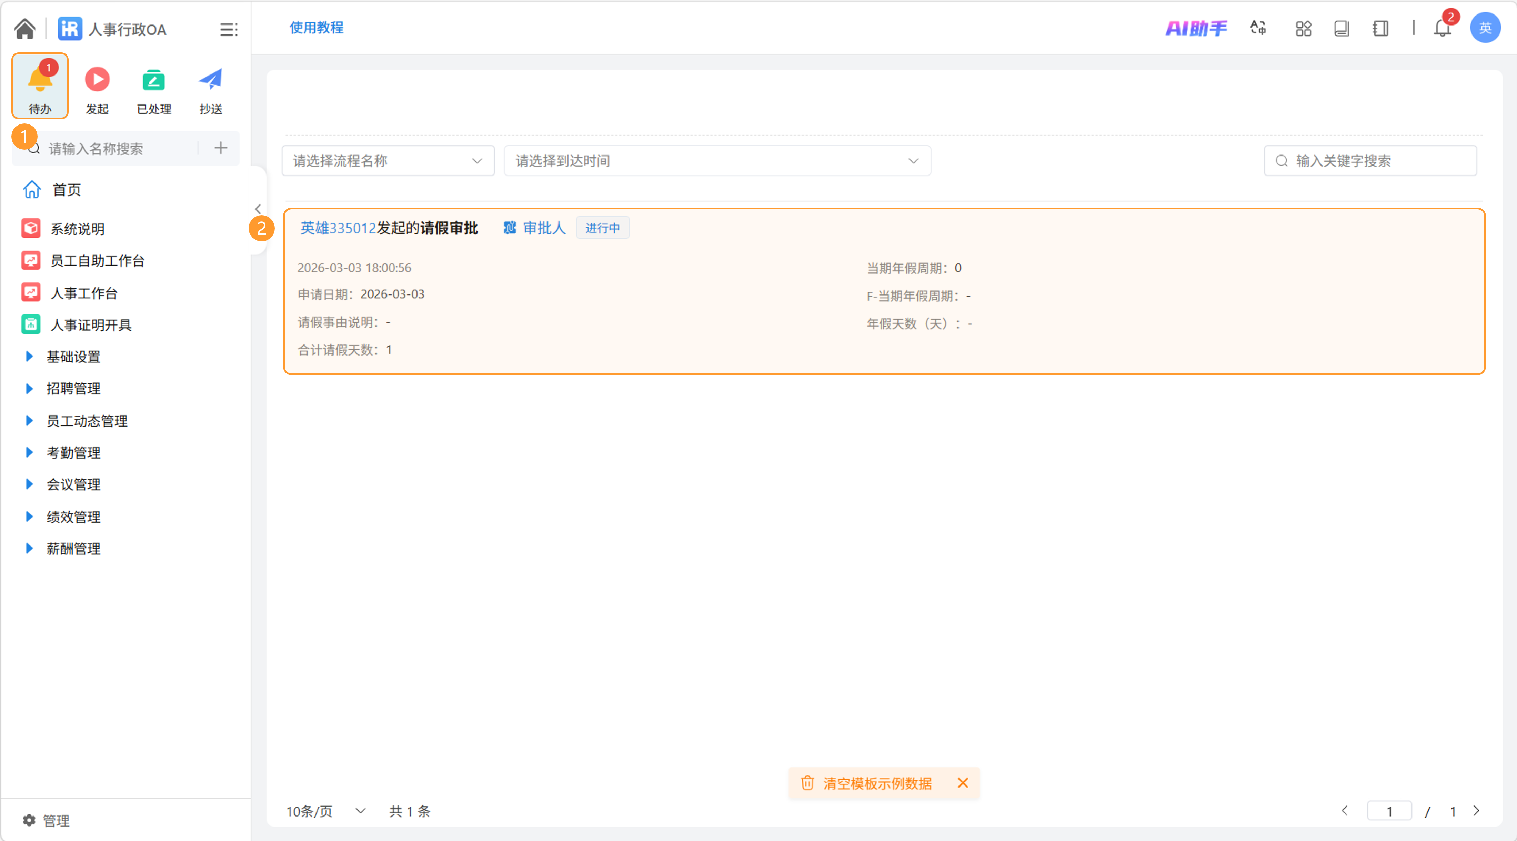Click the home icon in top-left
The image size is (1517, 841).
tap(25, 28)
